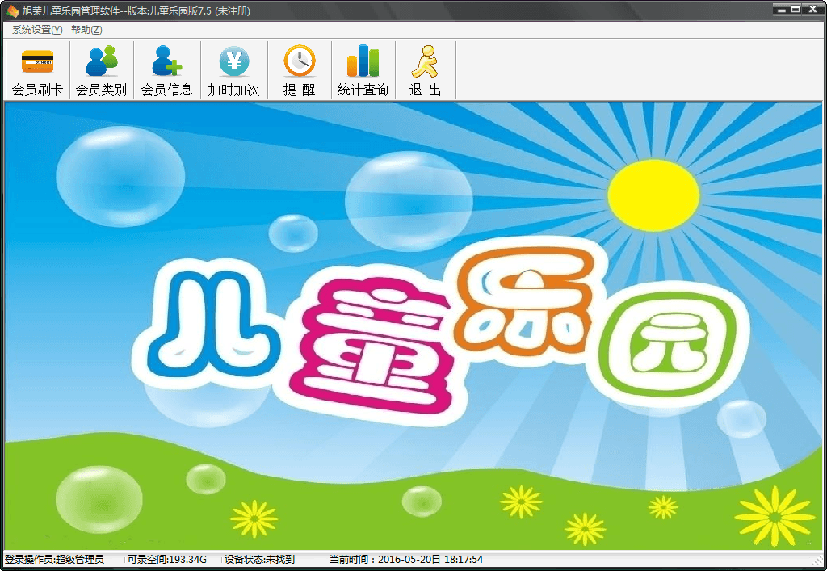Click the app icon in title bar
This screenshot has width=827, height=571.
point(12,10)
